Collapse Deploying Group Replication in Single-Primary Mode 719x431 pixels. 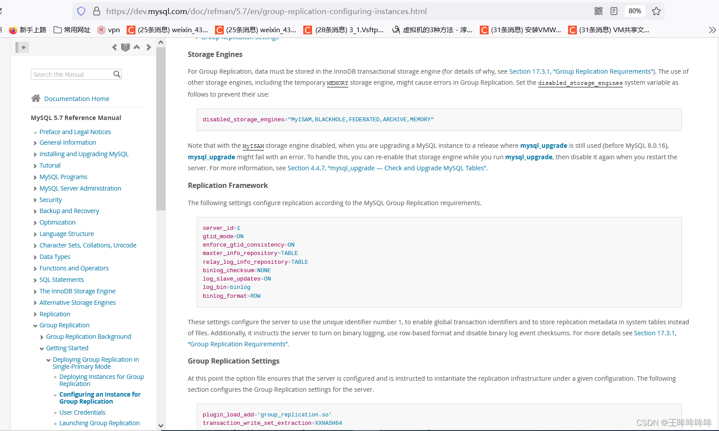(49, 360)
